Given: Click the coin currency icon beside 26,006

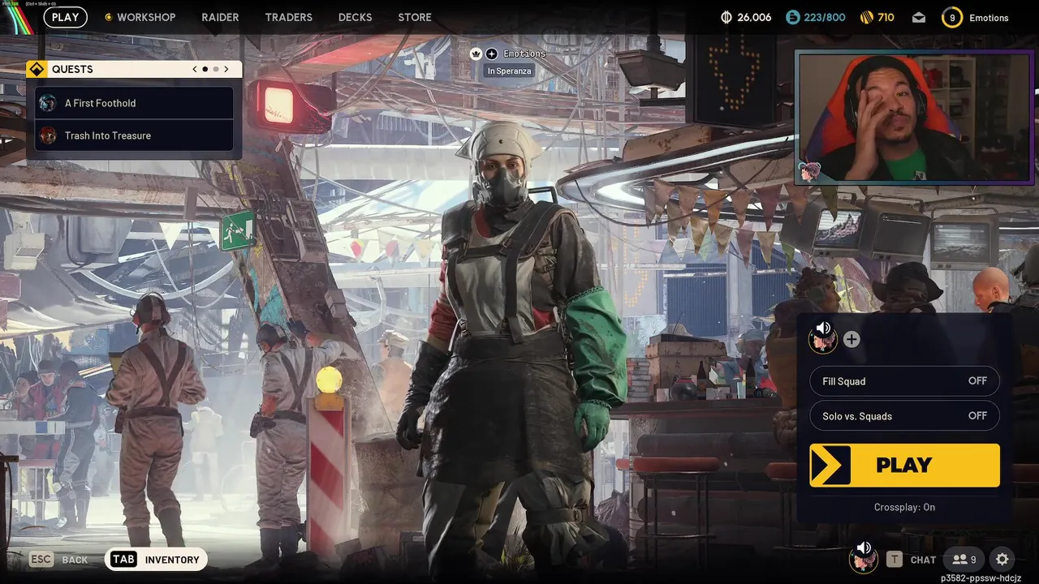Looking at the screenshot, I should pos(726,17).
